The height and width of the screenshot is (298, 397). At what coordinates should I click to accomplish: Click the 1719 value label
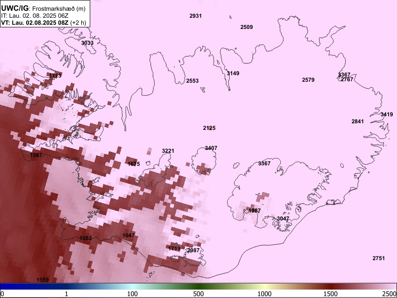174,248
